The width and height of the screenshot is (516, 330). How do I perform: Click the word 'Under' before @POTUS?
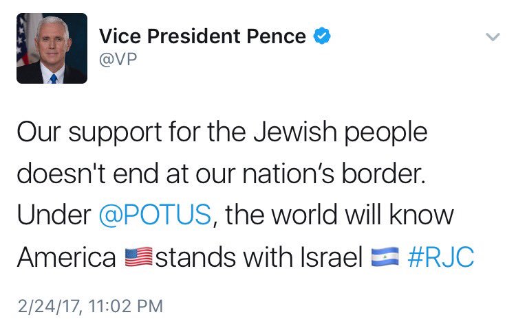[x=54, y=215]
